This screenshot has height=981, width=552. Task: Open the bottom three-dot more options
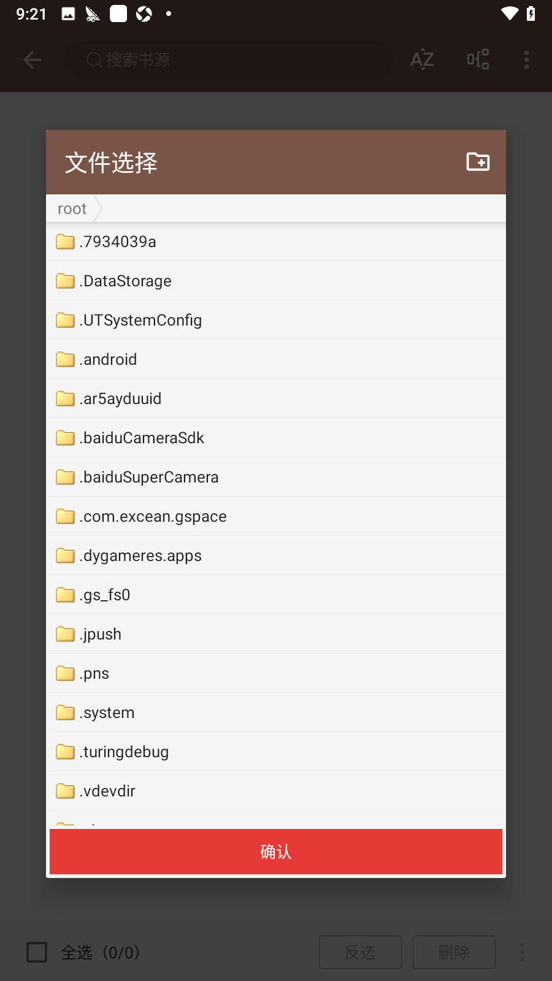click(522, 952)
